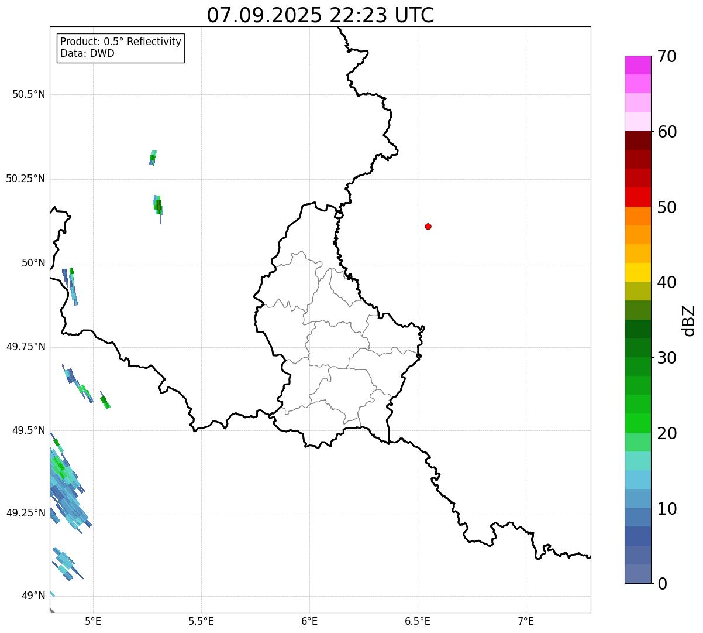
Task: Click the plot title 07.09.2025 22:23 UTC
Action: tap(321, 15)
